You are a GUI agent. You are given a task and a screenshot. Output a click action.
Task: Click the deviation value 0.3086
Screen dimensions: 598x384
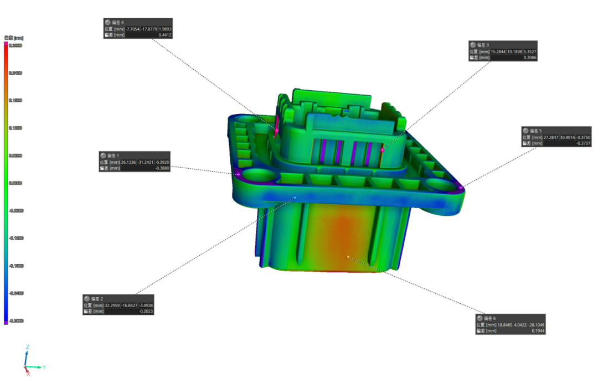click(530, 58)
